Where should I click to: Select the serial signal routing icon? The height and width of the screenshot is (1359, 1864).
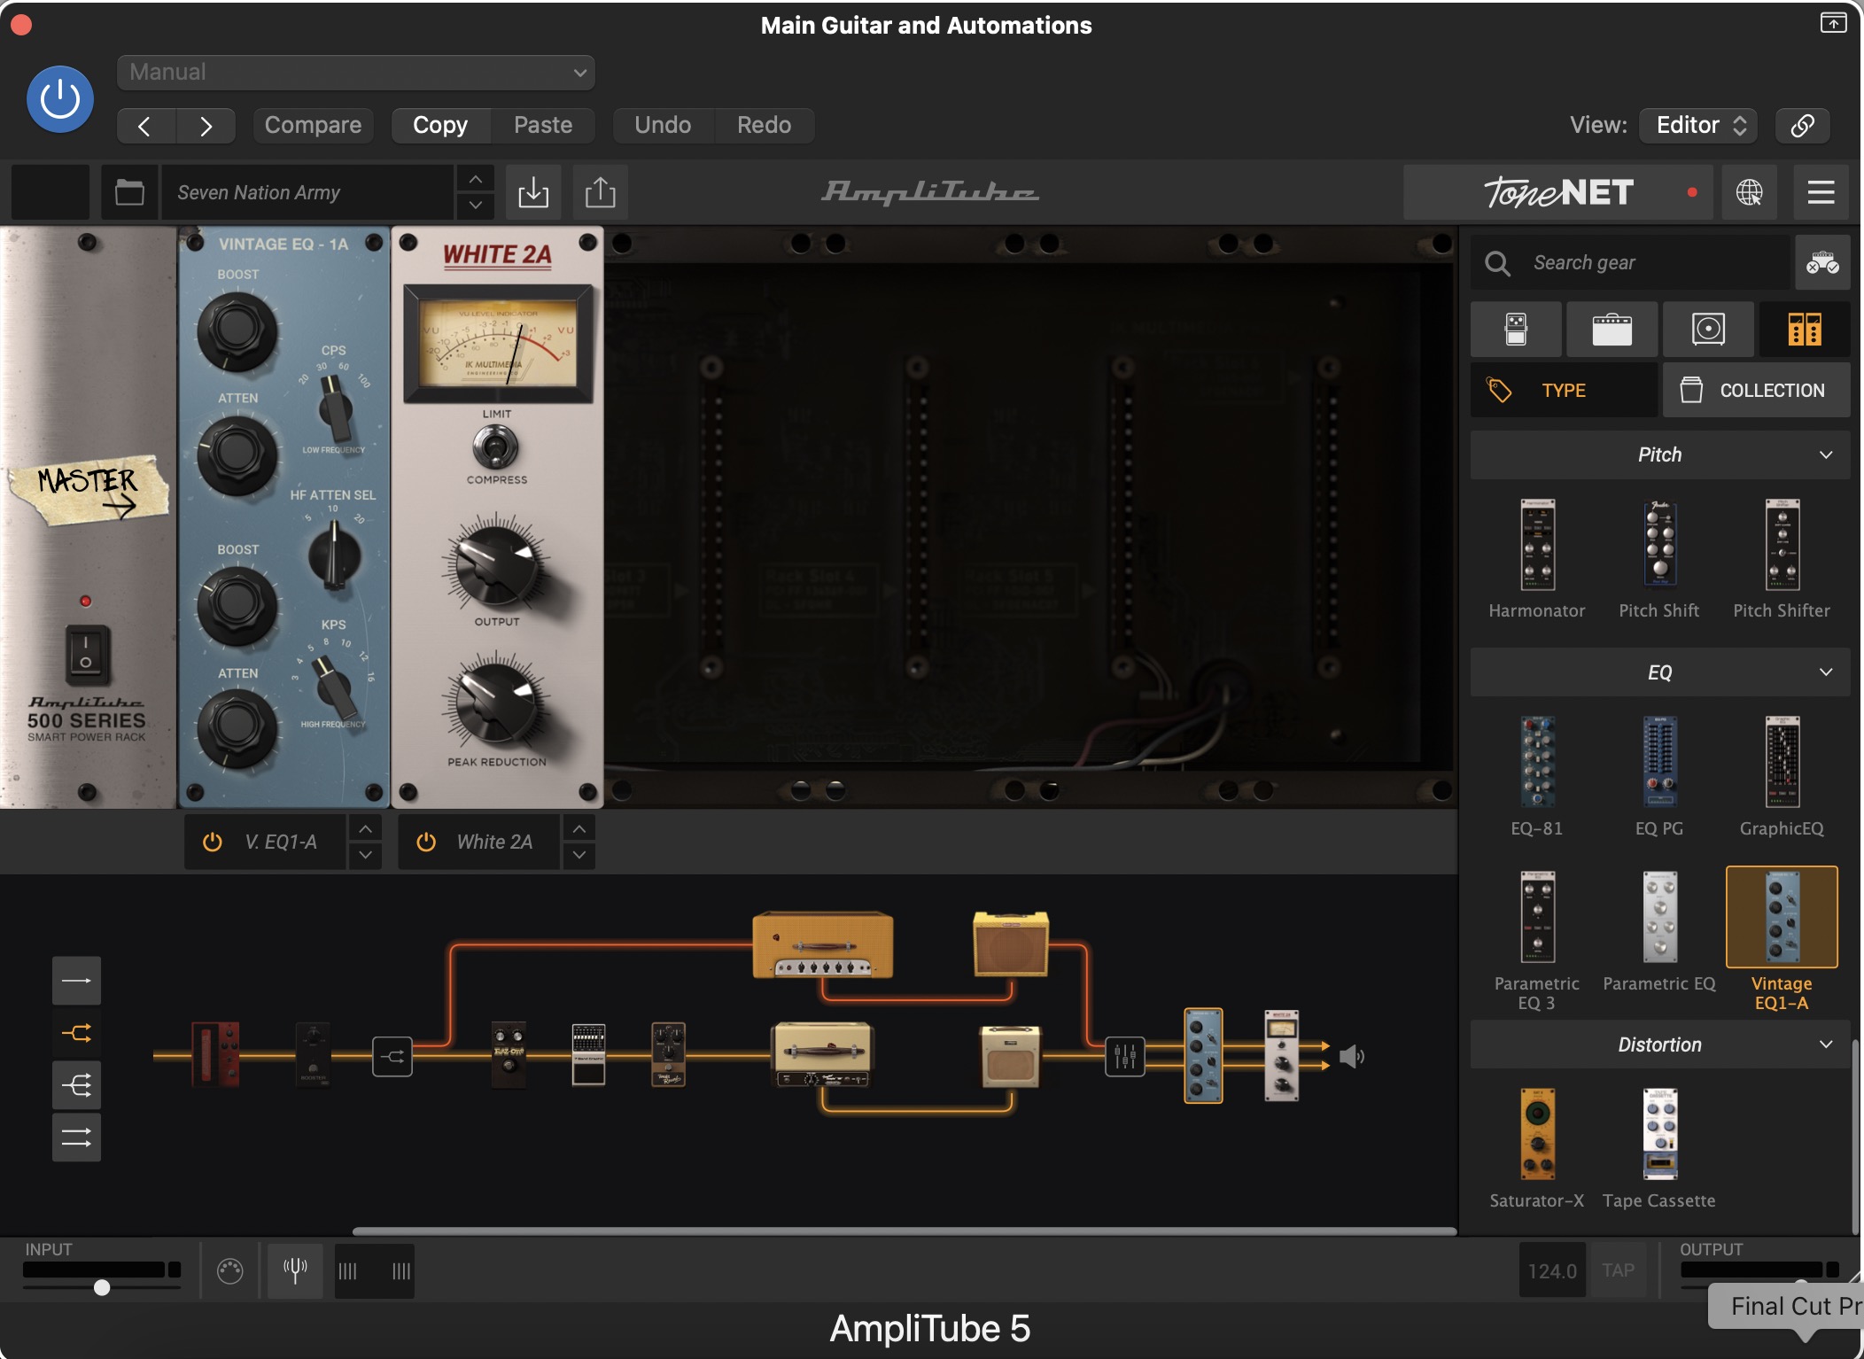[x=76, y=981]
